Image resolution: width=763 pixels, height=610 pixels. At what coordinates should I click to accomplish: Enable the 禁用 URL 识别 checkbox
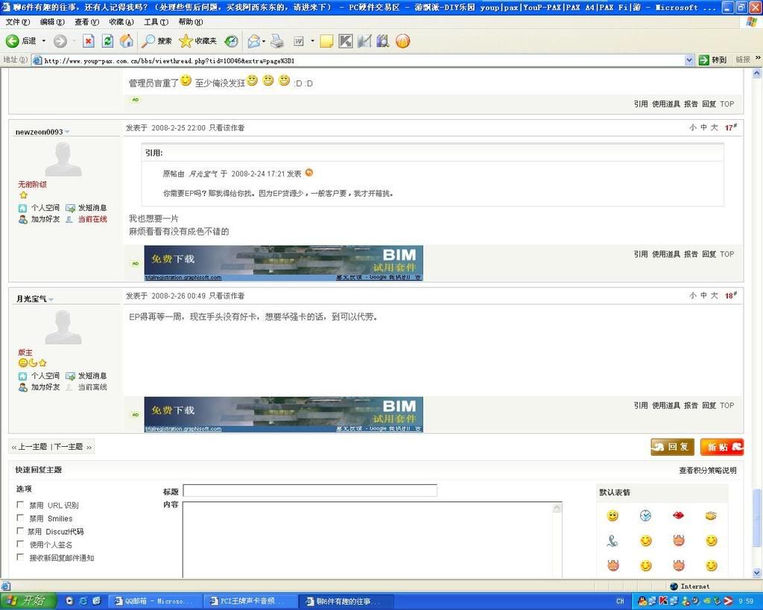pos(20,505)
